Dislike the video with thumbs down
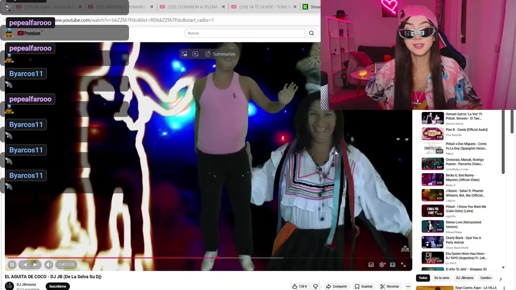This screenshot has height=290, width=516. point(316,286)
